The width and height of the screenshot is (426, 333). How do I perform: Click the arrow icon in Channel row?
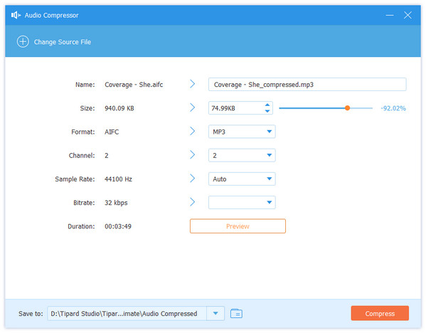[192, 155]
